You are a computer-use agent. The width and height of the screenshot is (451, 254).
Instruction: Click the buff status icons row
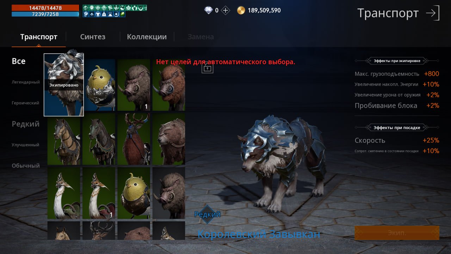click(115, 11)
